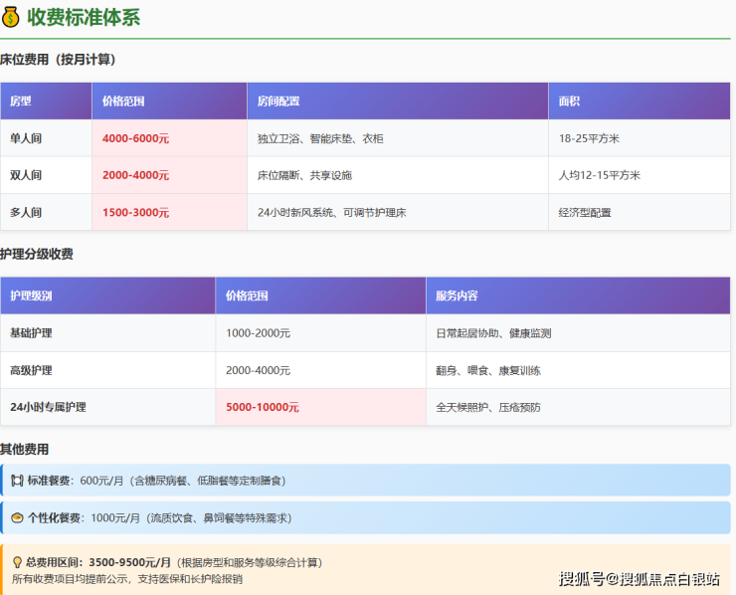Click the plate icon next to 标准餐费

pyautogui.click(x=17, y=481)
